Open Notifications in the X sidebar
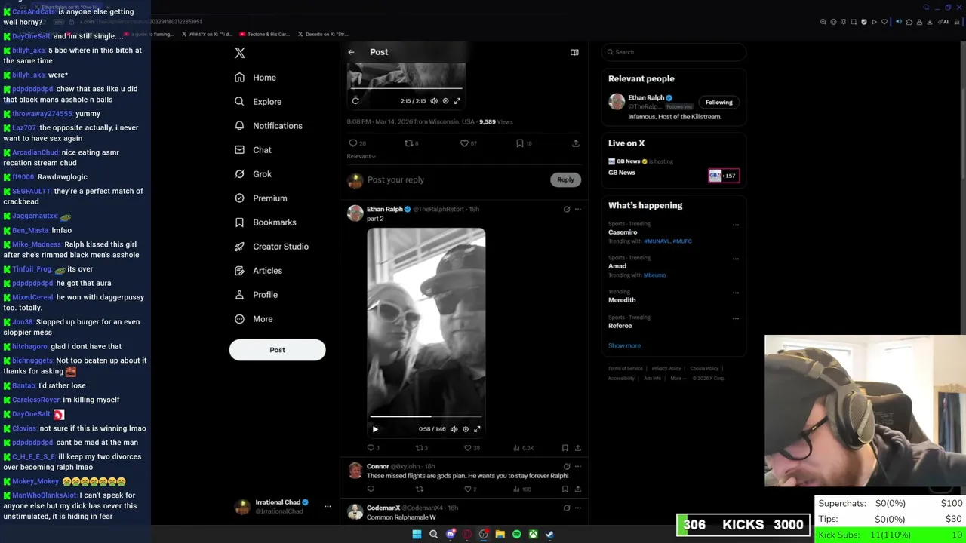This screenshot has width=966, height=543. tap(268, 126)
